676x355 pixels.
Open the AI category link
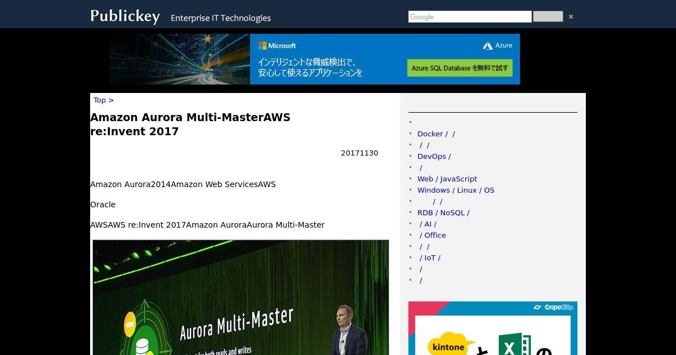[x=427, y=224]
